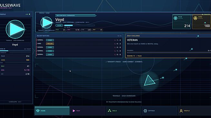Open the Settings tab in bottom bar
This screenshot has width=211, height=118.
(159, 111)
